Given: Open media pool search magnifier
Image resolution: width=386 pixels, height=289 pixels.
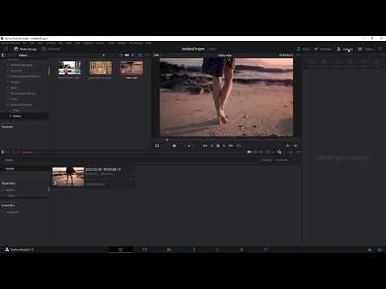Looking at the screenshot, I should click(279, 152).
